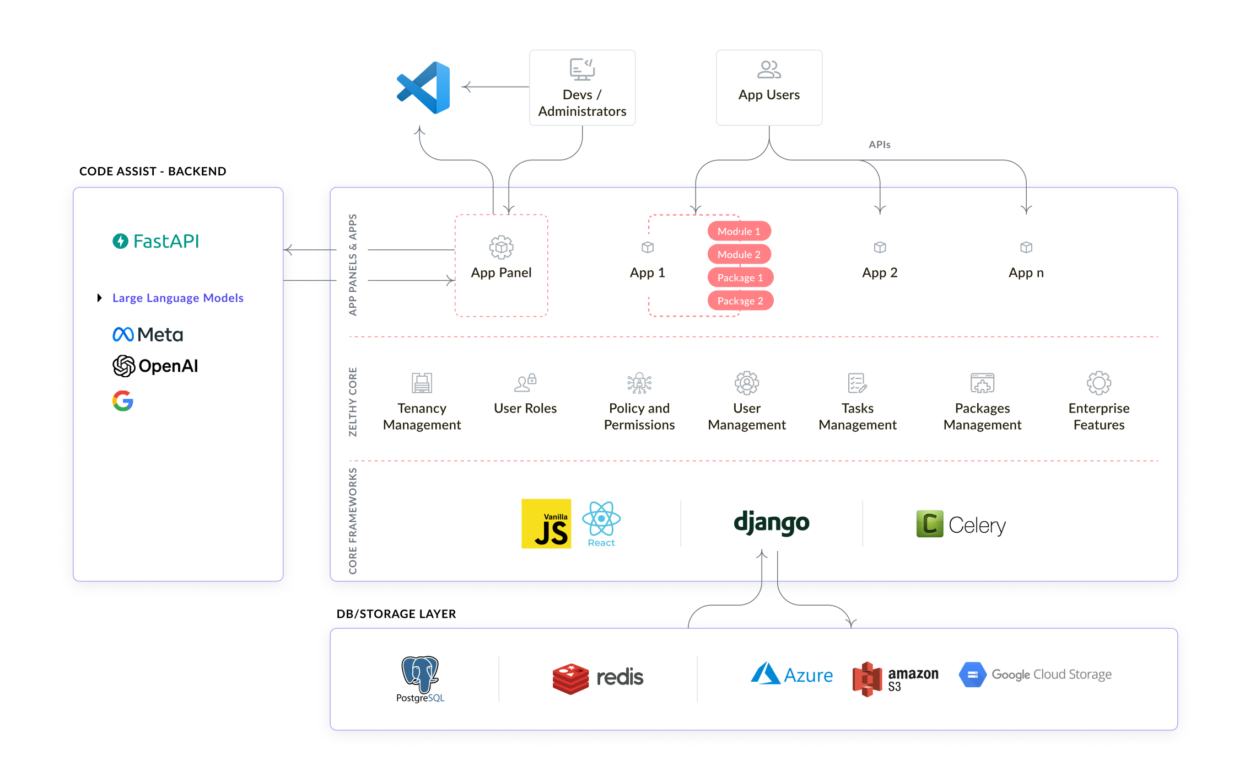The image size is (1250, 781).
Task: Click the 'APP PANELS & APPS' vertical label
Action: [353, 265]
